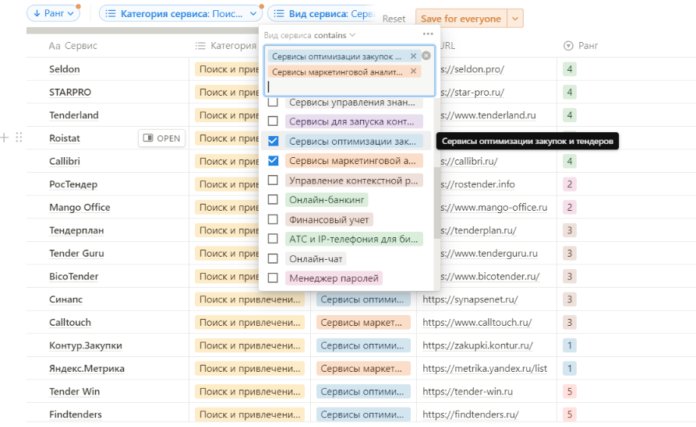Click the Синапс service name

(x=65, y=299)
